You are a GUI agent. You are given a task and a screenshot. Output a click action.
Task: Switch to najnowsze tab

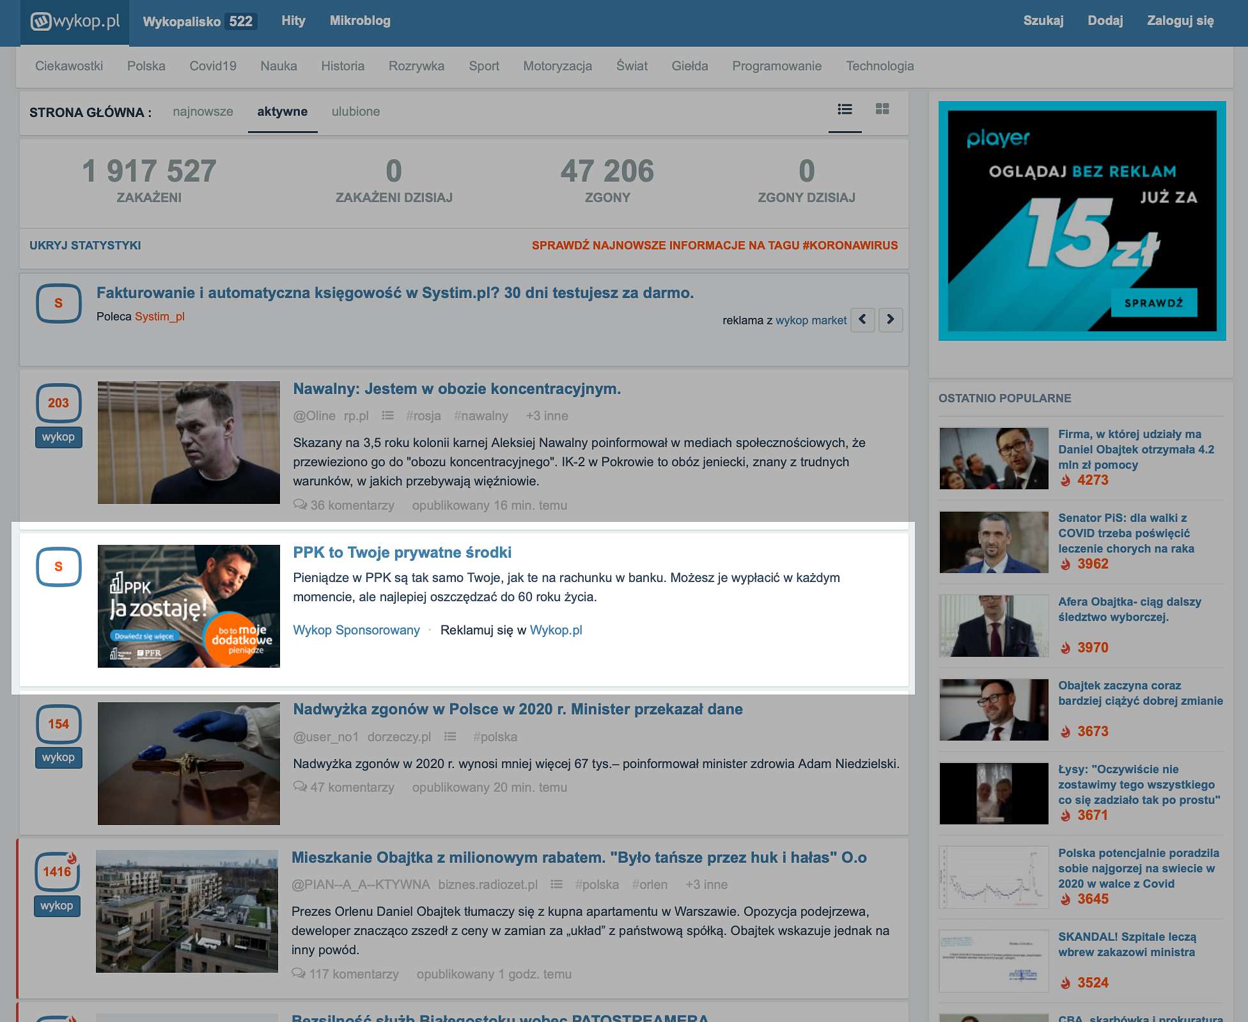click(203, 111)
